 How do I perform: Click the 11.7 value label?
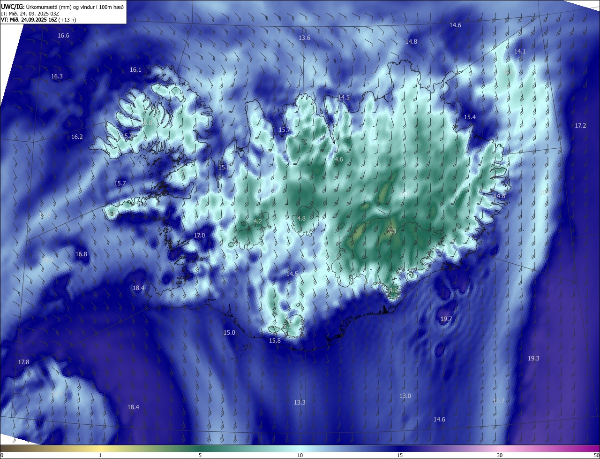(499, 401)
